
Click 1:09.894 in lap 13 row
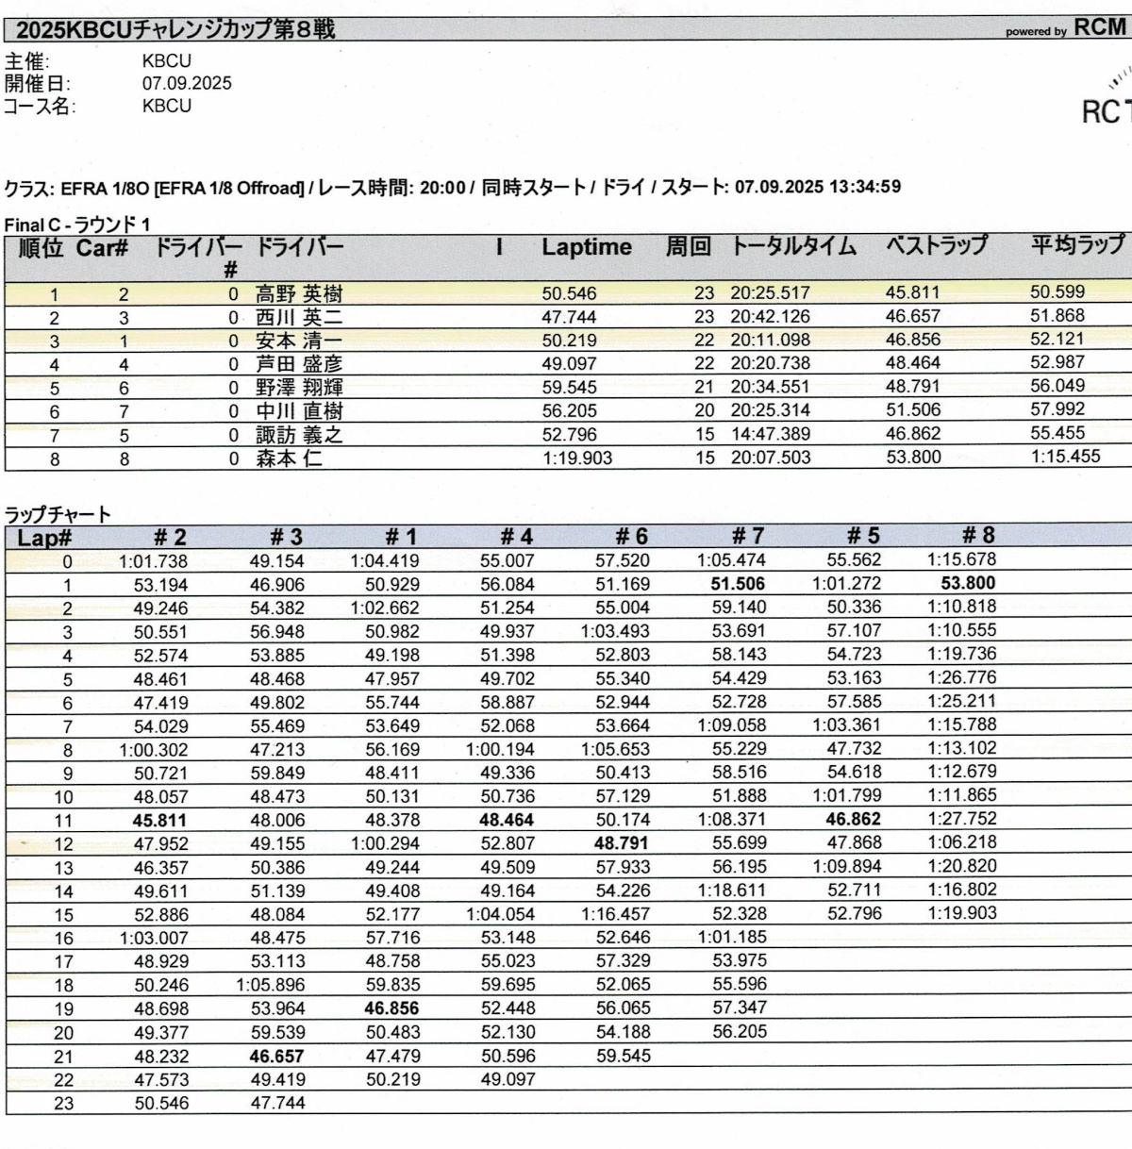pos(847,867)
